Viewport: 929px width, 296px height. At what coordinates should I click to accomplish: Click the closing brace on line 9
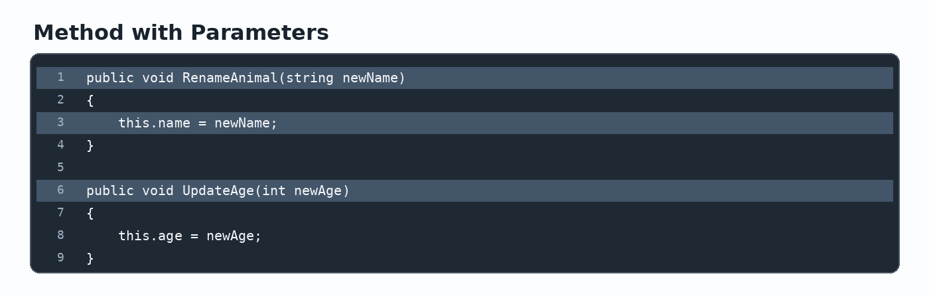click(90, 259)
